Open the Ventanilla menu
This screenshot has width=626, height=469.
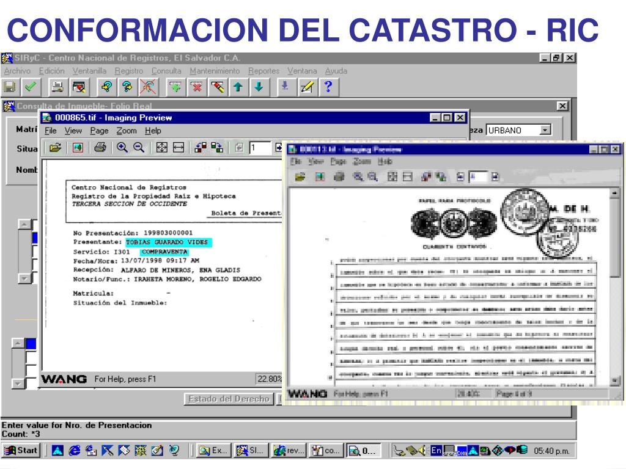pyautogui.click(x=89, y=71)
